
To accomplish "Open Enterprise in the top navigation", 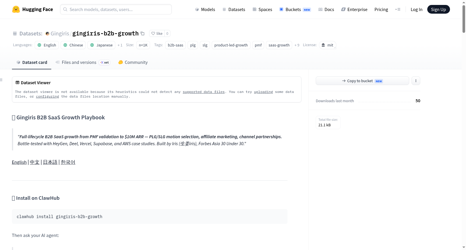I will [354, 9].
